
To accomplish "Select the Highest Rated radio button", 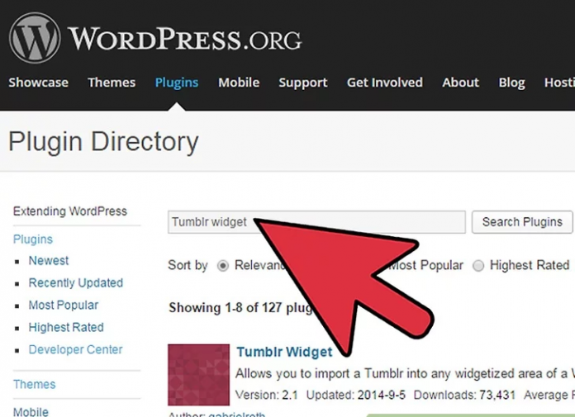I will 478,266.
